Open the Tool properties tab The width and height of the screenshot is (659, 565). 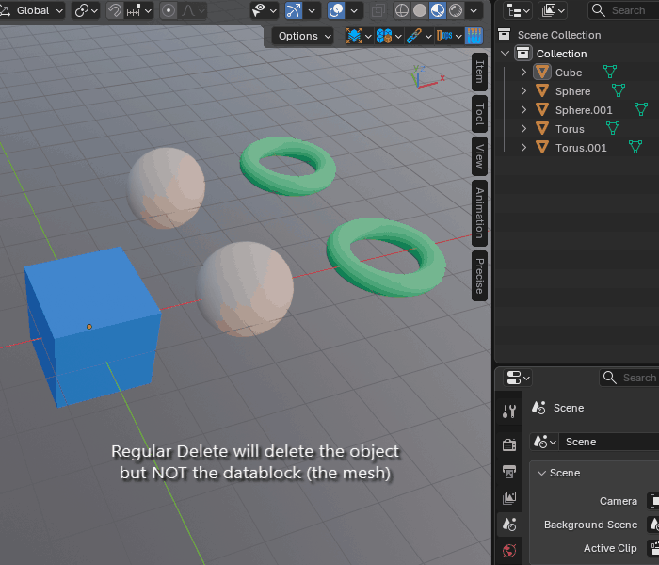(509, 412)
